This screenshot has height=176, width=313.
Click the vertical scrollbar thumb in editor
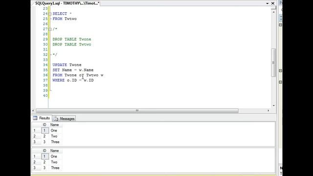click(x=273, y=63)
